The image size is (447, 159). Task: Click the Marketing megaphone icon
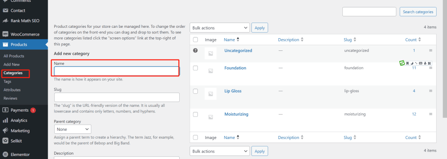pos(5,131)
